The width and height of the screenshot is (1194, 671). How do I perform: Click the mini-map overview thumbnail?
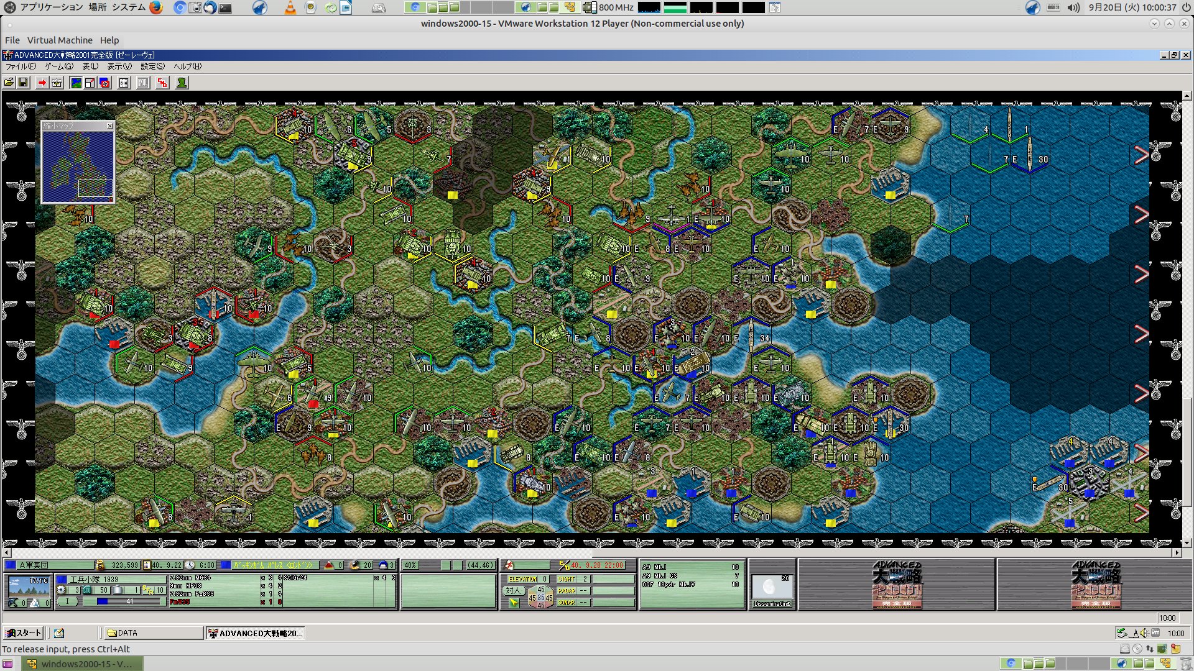[78, 166]
